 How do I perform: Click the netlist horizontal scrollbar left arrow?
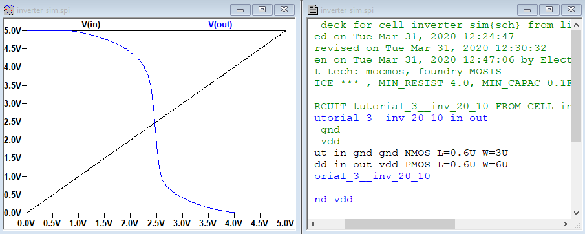(312, 224)
